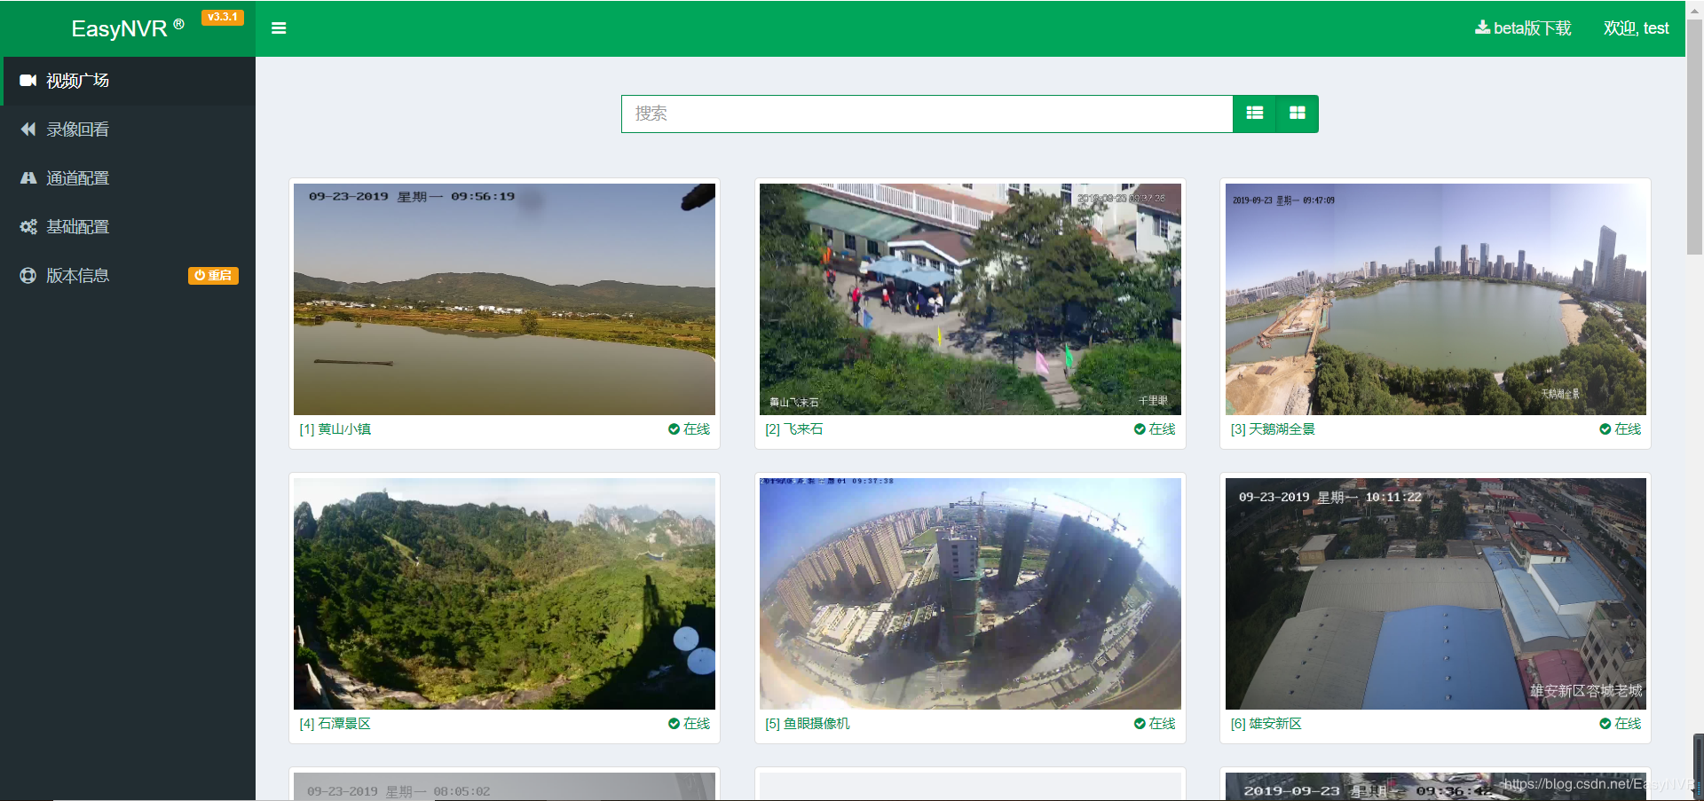Click the orange 重启 restart button
Viewport: 1704px width, 801px height.
tap(213, 276)
